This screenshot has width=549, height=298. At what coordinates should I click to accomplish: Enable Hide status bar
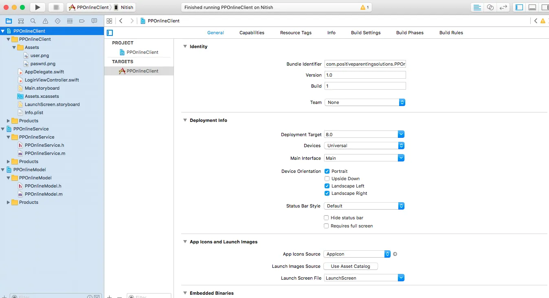326,218
